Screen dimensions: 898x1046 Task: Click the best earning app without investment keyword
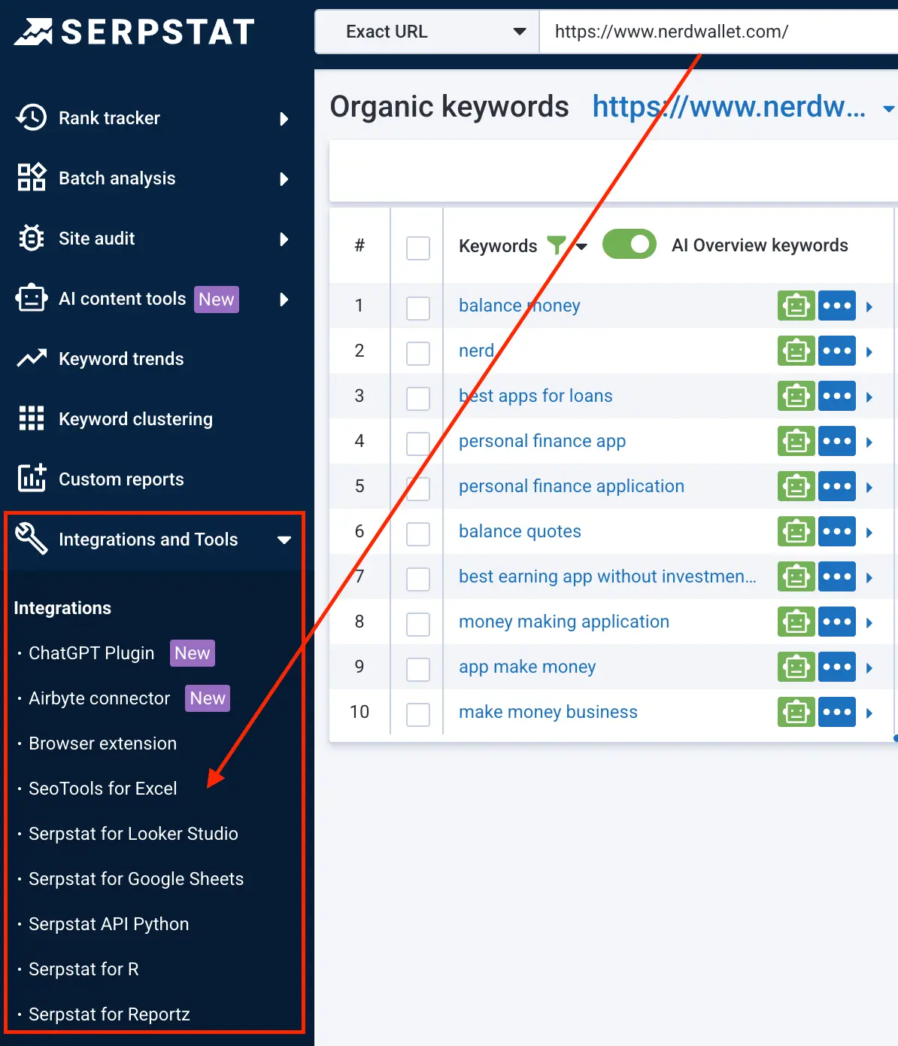pos(608,576)
